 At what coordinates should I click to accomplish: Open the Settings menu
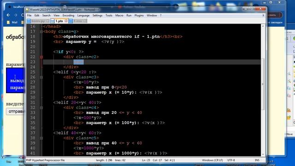click(x=97, y=15)
